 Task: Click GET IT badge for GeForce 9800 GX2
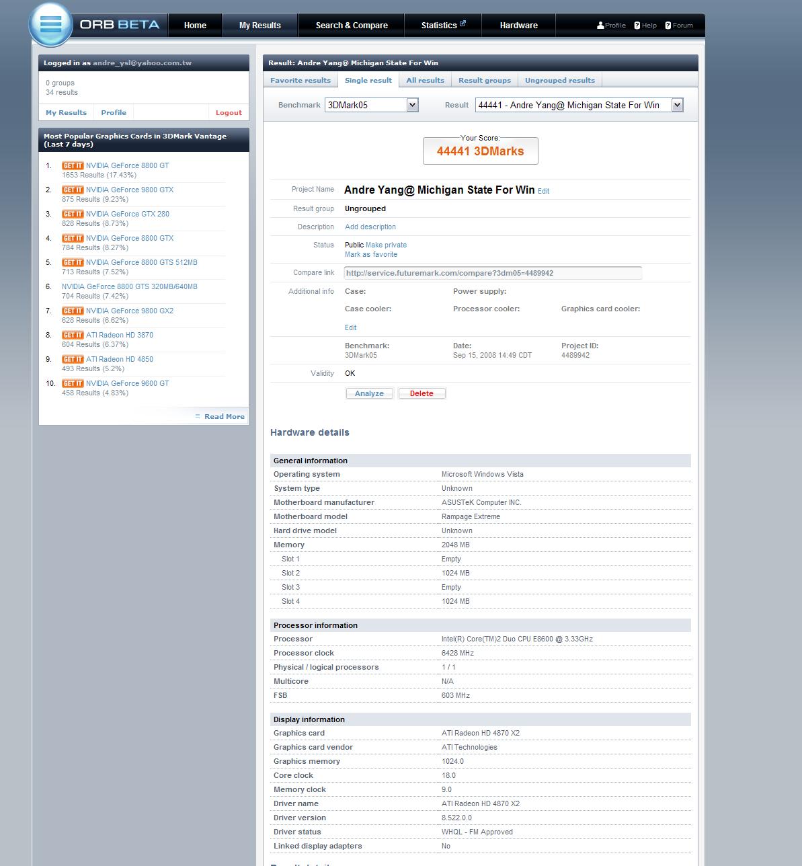[73, 311]
